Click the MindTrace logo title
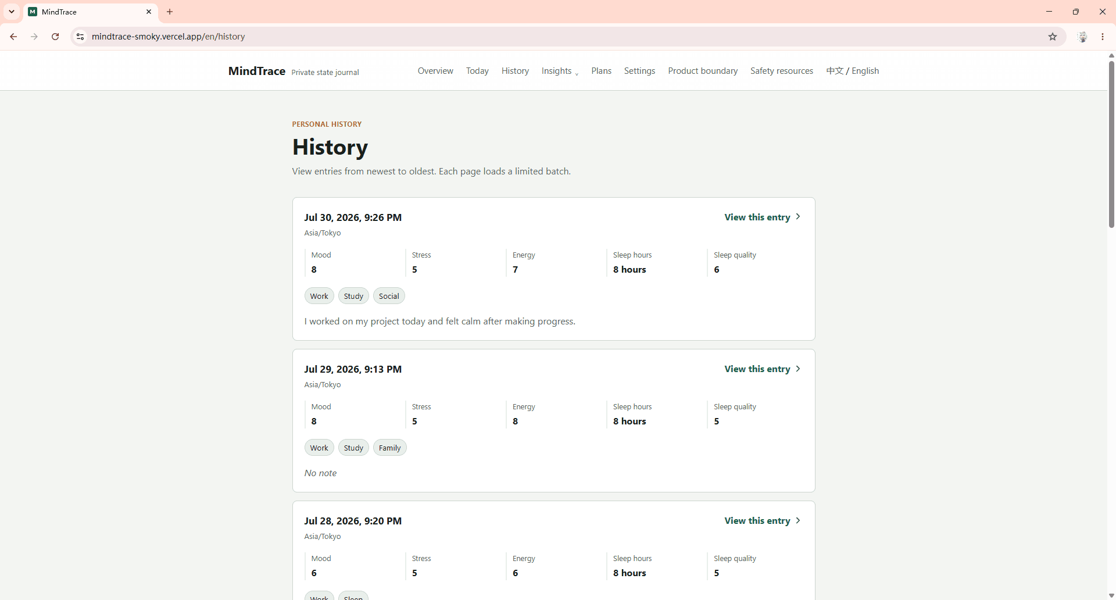 (257, 71)
